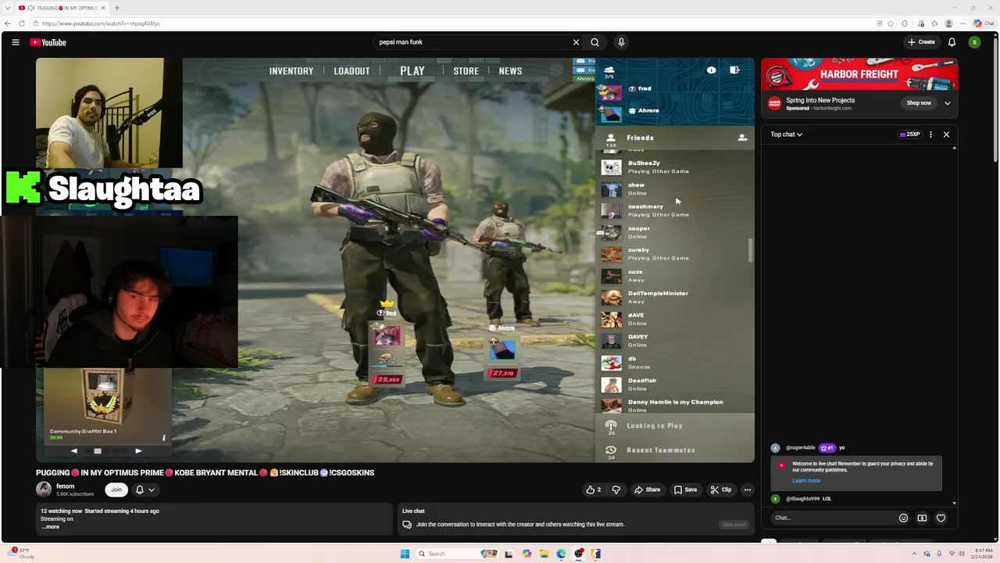This screenshot has width=1000, height=563.
Task: Click lobby member 'Ahrora' in sidebar
Action: [x=648, y=111]
